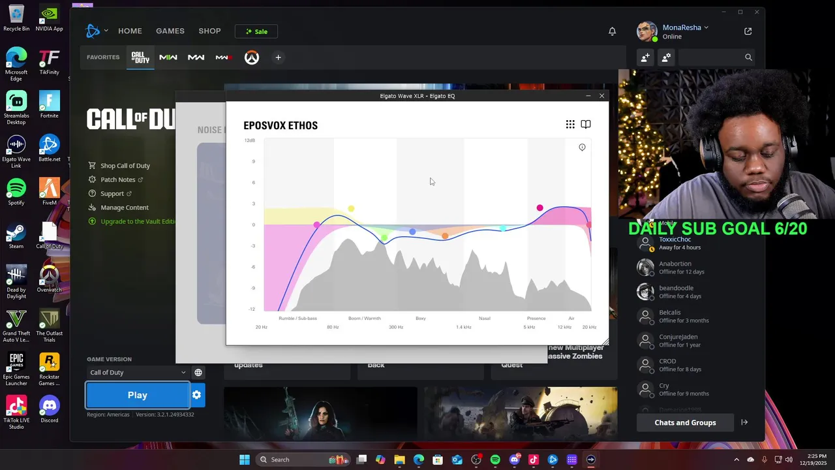The height and width of the screenshot is (470, 835).
Task: Go to the Battle.net SHOP tab
Action: click(209, 31)
